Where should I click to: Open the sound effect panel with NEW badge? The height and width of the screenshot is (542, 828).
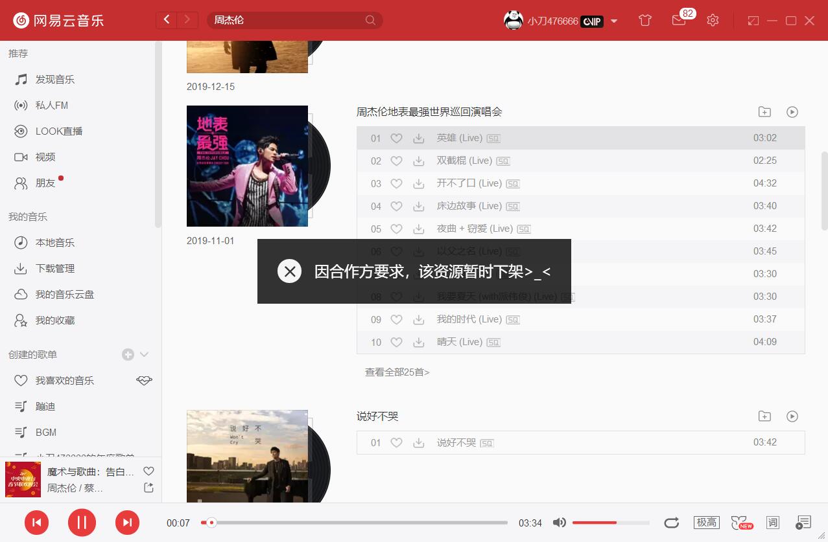[x=740, y=522]
